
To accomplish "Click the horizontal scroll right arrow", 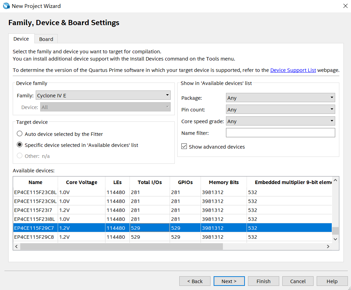I will pyautogui.click(x=328, y=246).
